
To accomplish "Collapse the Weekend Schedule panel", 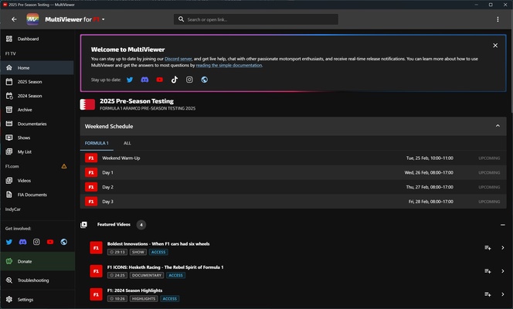I will (x=498, y=126).
